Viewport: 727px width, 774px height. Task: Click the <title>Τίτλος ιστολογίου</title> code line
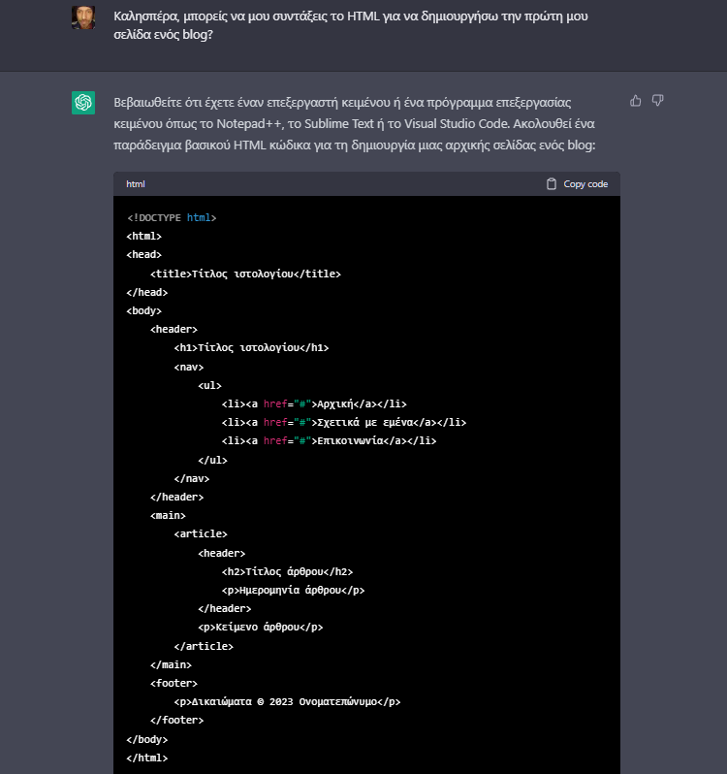coord(245,274)
